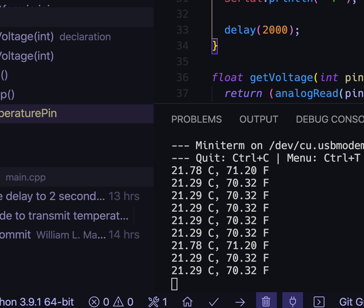364x308 pixels.
Task: Focus the terminal at the cursor block
Action: pos(174,284)
